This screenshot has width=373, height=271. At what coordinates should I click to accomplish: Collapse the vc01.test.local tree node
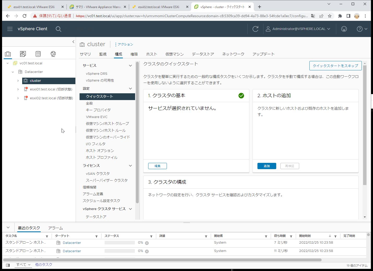(x=8, y=63)
